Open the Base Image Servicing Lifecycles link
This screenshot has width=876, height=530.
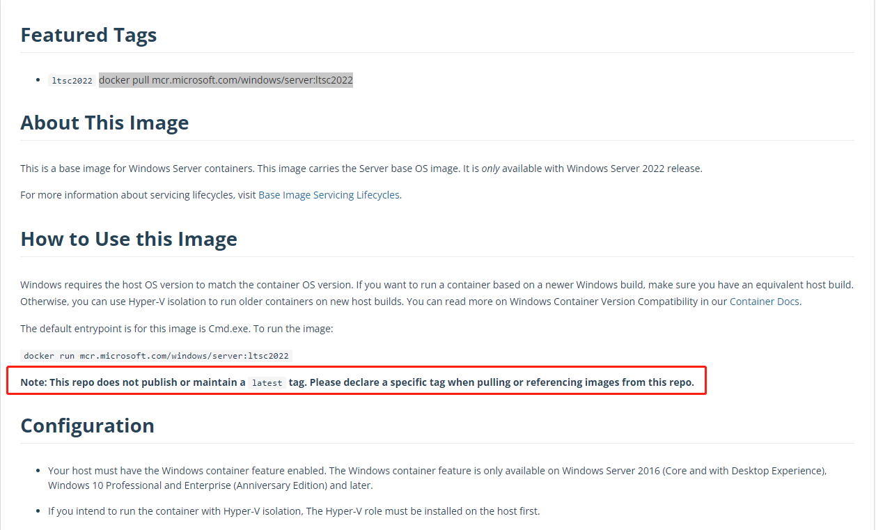329,195
